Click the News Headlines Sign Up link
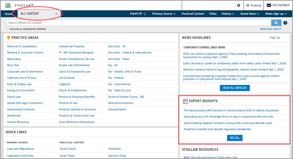This screenshot has height=159, width=293. (x=275, y=38)
